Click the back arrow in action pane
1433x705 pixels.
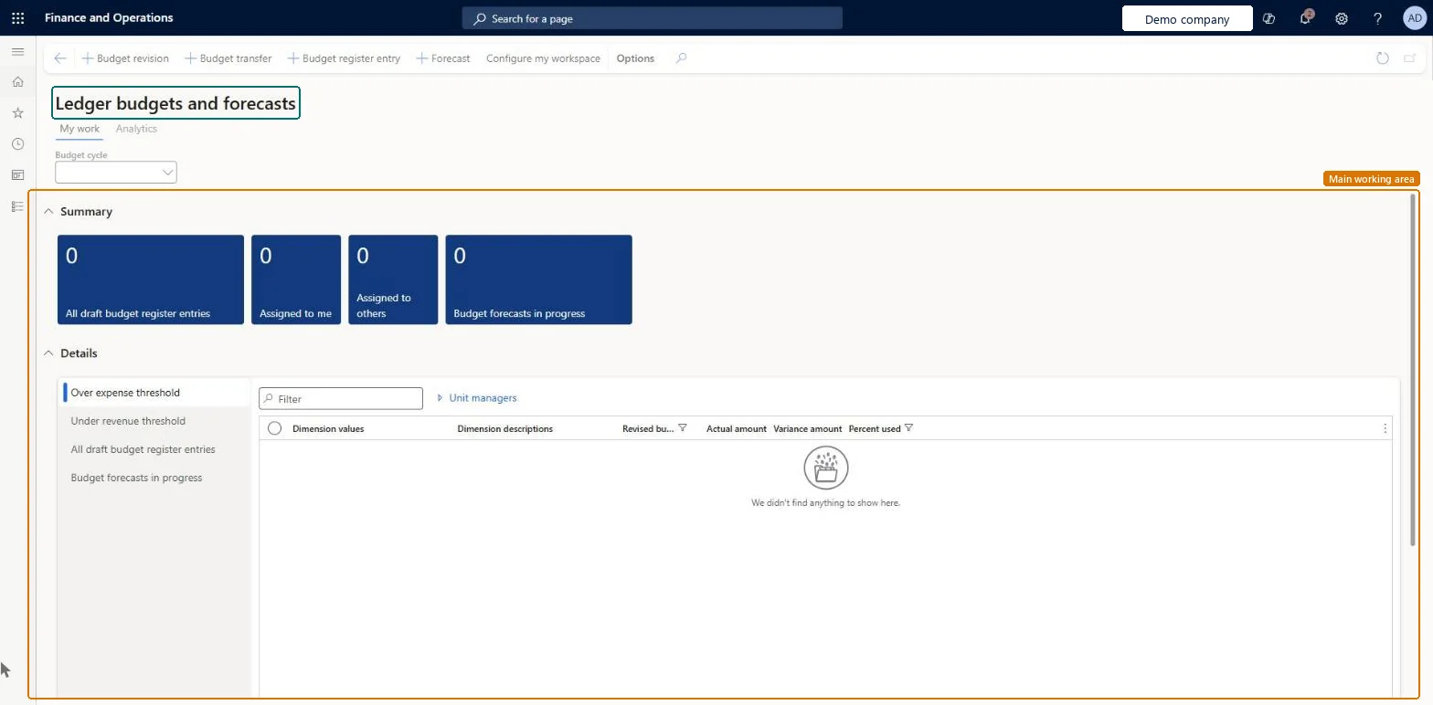click(x=60, y=58)
